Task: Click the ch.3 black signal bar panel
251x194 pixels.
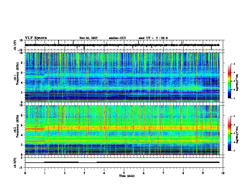Action: coord(124,163)
